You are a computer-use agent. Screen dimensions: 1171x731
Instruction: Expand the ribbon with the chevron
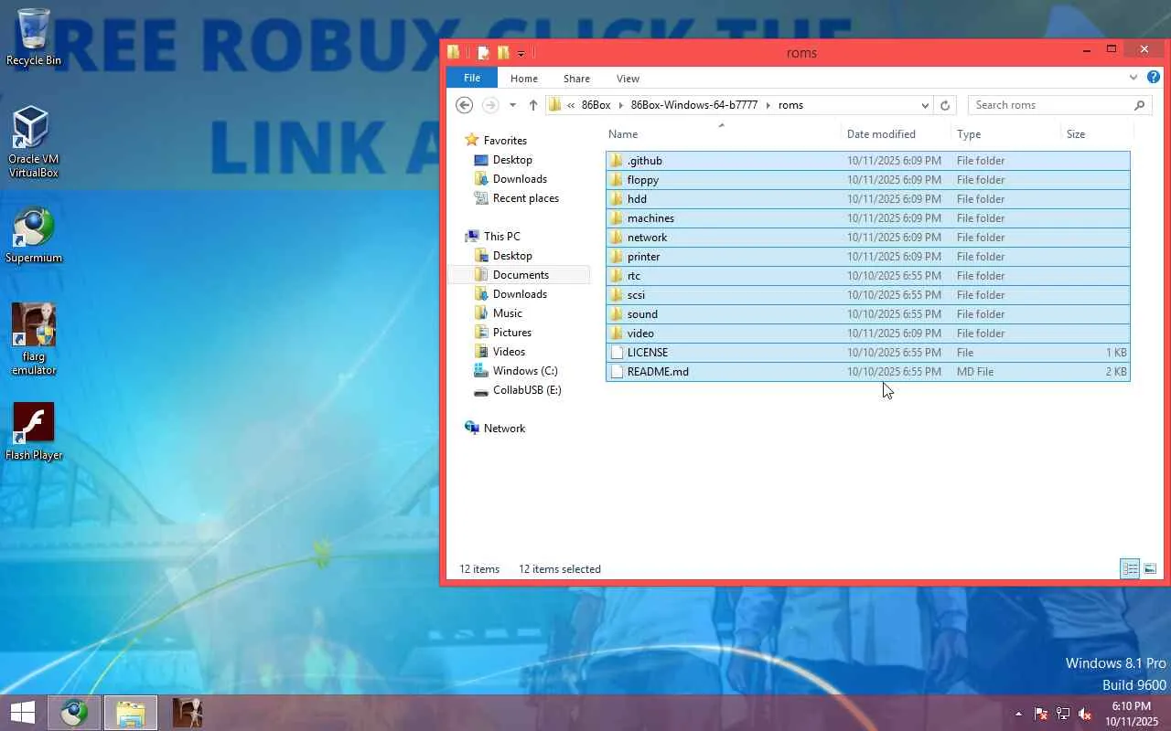1134,78
